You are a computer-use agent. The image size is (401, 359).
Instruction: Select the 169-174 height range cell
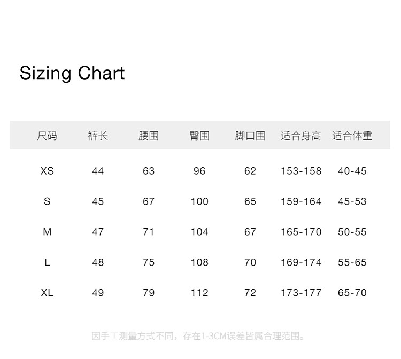click(301, 262)
